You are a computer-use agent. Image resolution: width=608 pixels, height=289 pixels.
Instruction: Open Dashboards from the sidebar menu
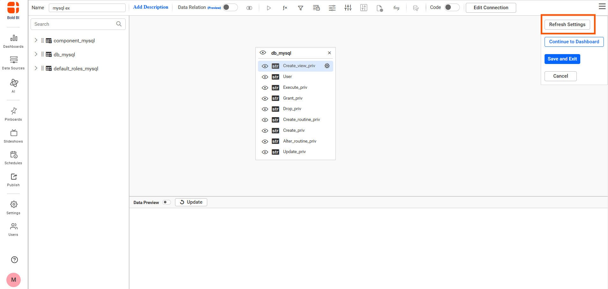tap(13, 41)
